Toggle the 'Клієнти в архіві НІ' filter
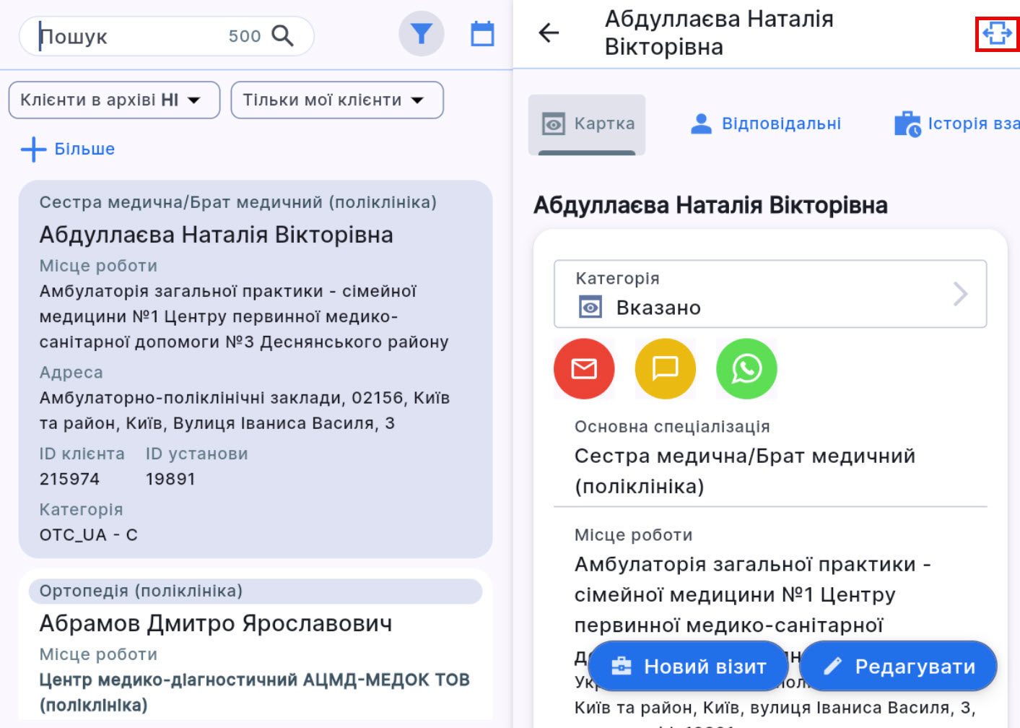Image resolution: width=1020 pixels, height=728 pixels. [x=113, y=100]
